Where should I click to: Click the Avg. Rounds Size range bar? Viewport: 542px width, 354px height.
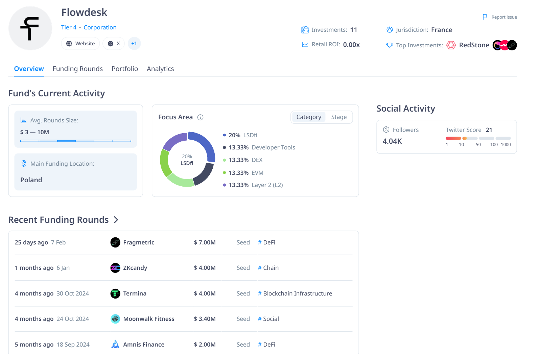point(76,141)
